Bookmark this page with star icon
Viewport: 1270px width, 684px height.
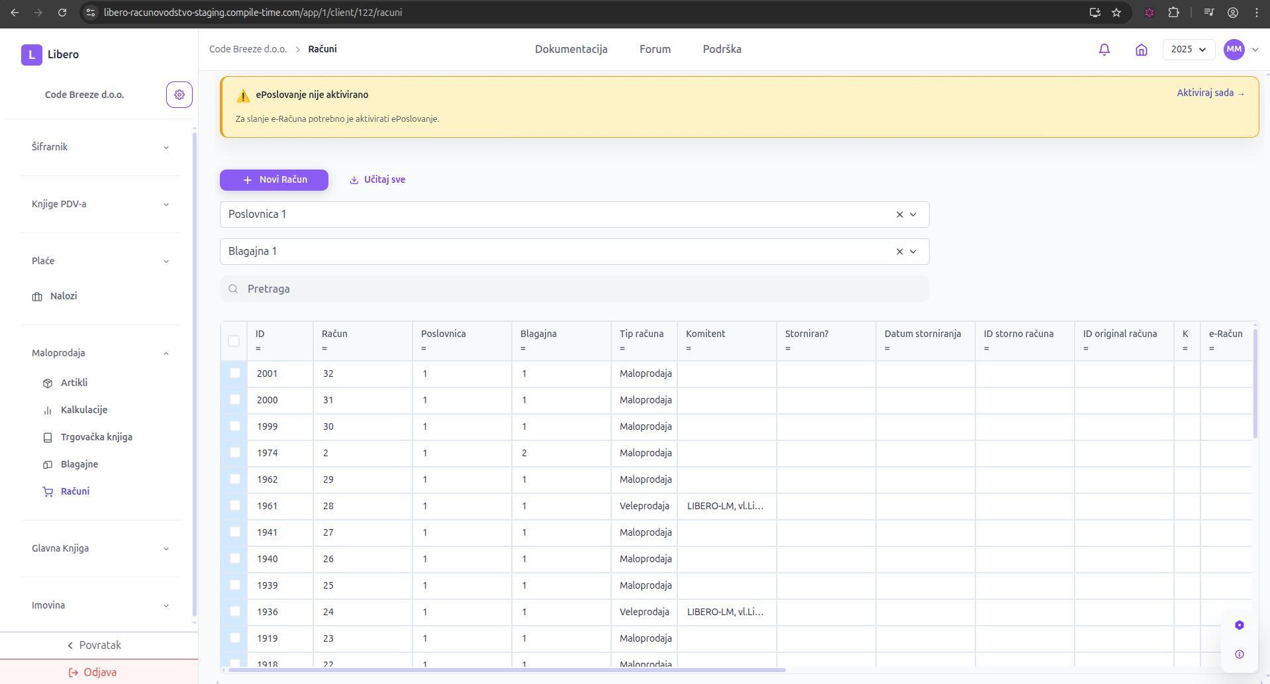[x=1116, y=13]
